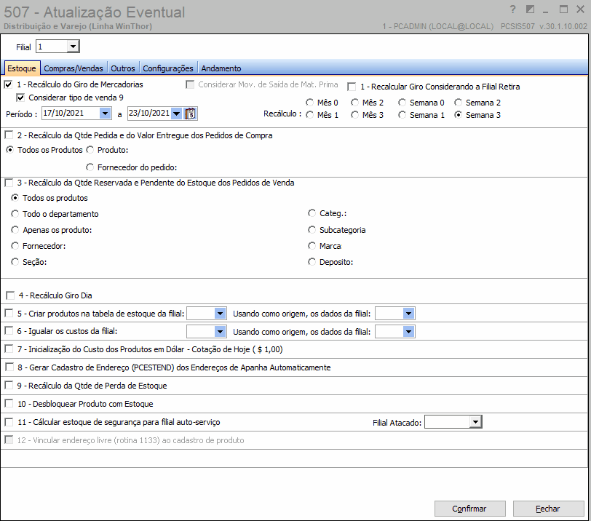Switch to the Compras/Vendas tab
The height and width of the screenshot is (521, 591).
point(74,68)
